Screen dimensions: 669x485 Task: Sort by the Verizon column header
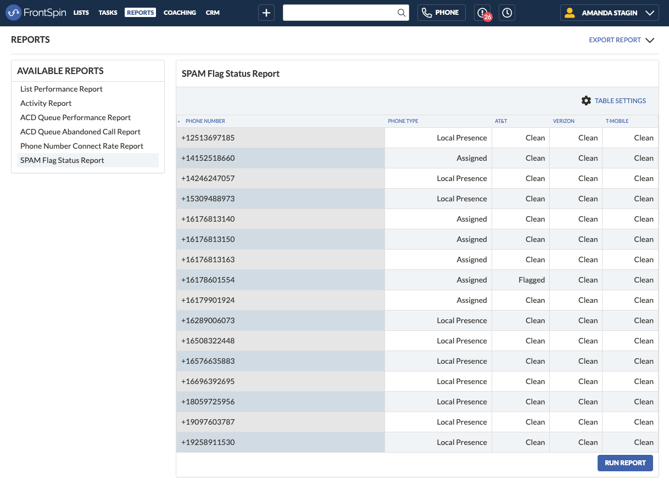(564, 121)
